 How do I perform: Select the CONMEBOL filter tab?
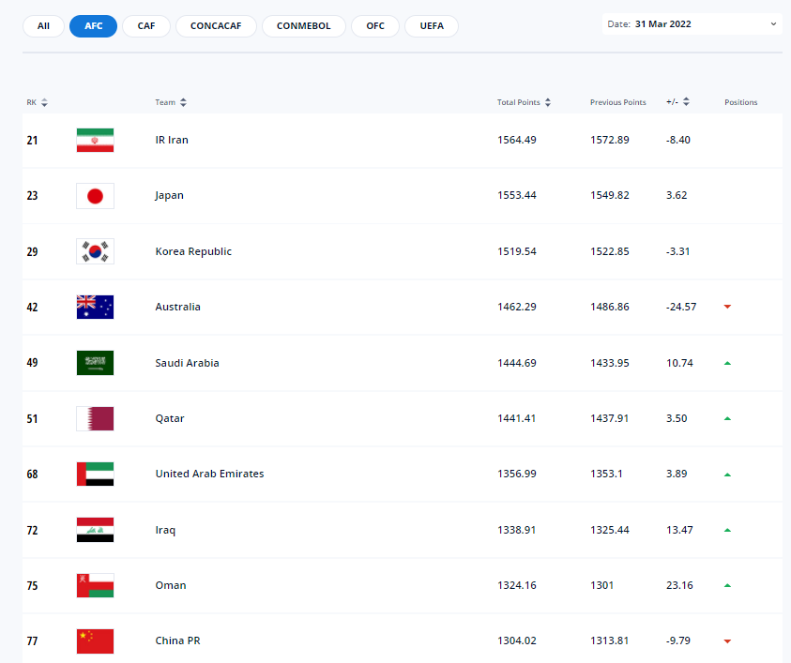pos(303,26)
